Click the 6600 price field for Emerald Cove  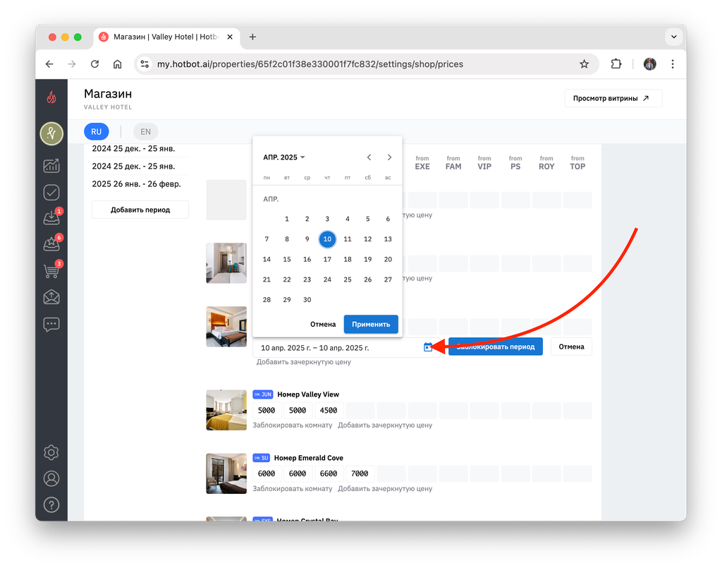point(329,473)
